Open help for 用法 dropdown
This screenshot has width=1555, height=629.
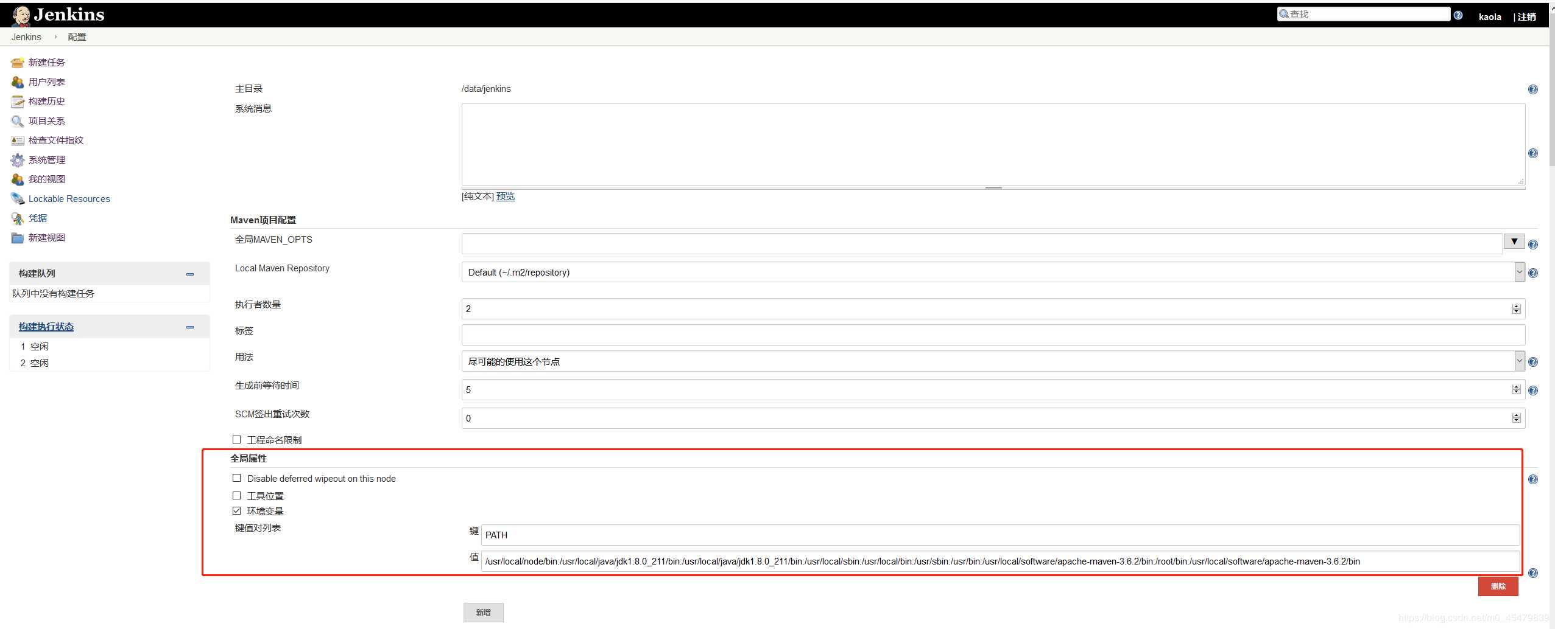tap(1533, 362)
